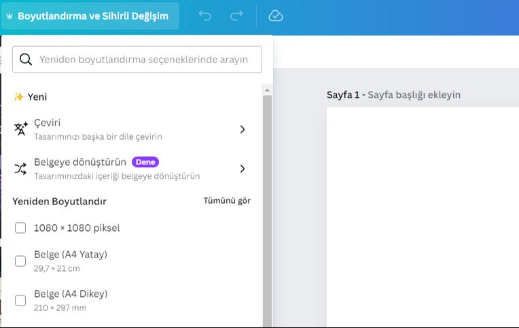Viewport: 519px width, 328px height.
Task: Click the magnifier icon in search box
Action: [x=26, y=60]
